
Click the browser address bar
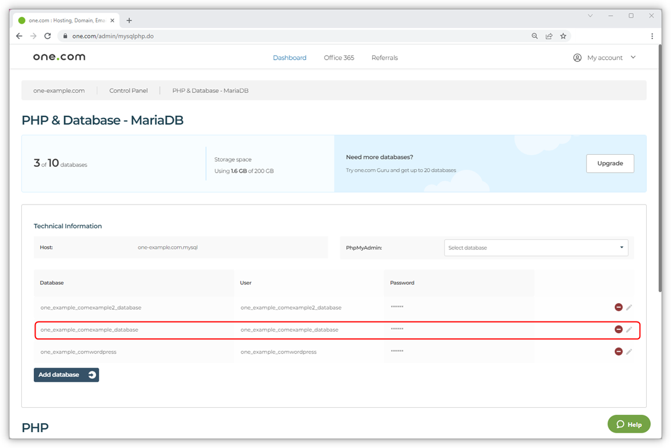click(x=296, y=36)
